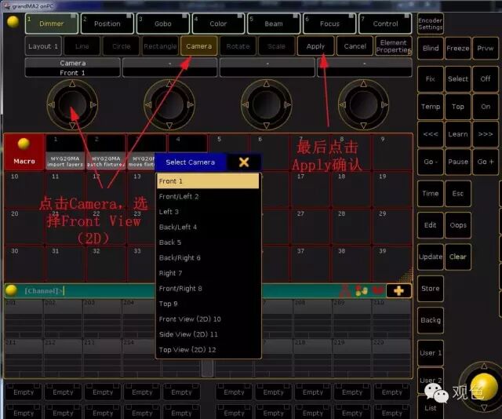Click the yellow ball icon at top-left
This screenshot has height=419, width=502.
coord(13,21)
